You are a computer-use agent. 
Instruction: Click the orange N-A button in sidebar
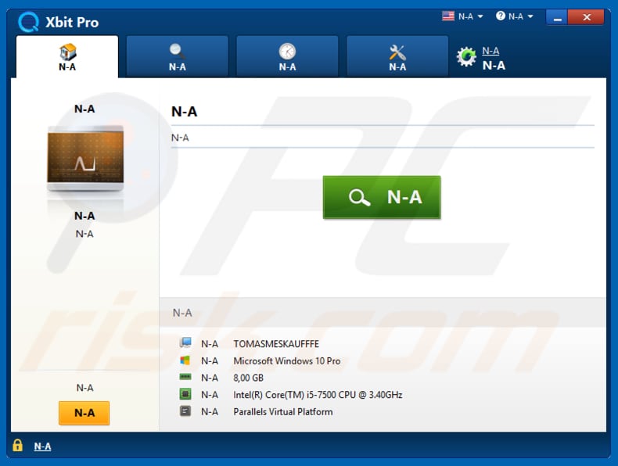tap(84, 413)
